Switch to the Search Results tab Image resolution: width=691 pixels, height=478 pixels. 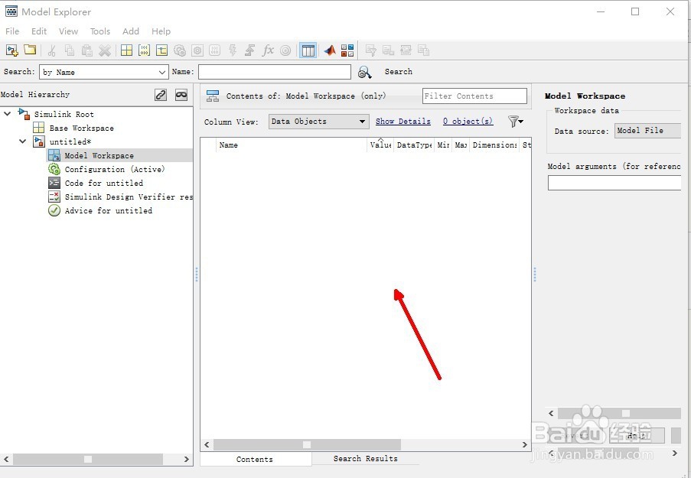[x=366, y=459]
